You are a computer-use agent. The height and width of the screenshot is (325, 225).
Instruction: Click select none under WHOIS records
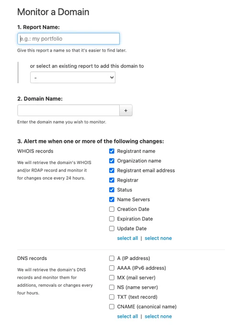point(158,238)
